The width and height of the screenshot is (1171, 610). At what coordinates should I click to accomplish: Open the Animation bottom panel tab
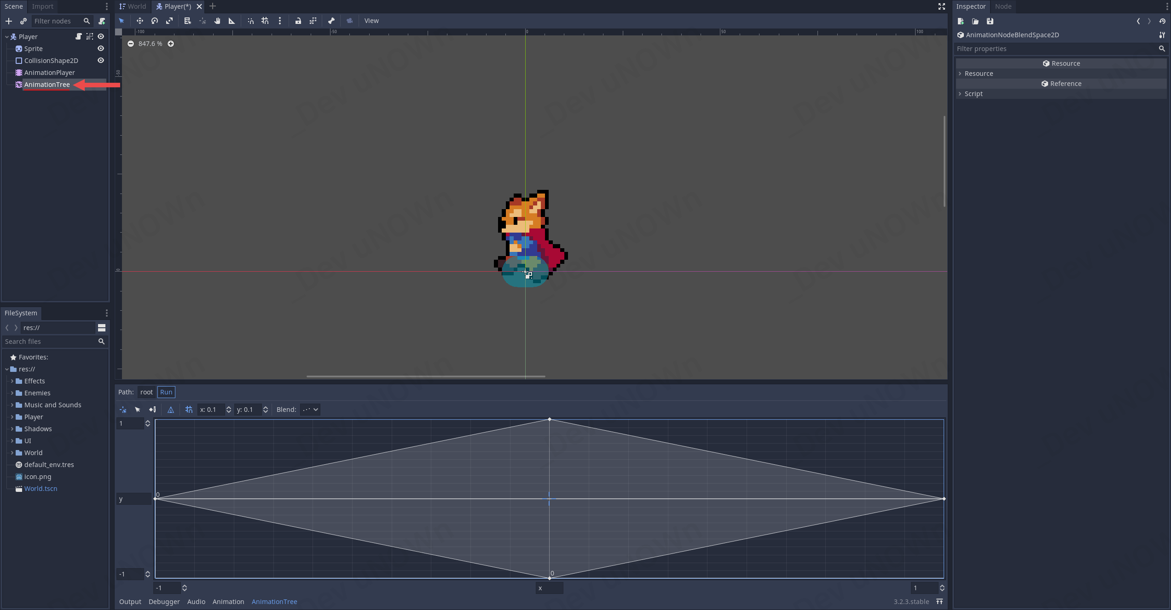tap(228, 602)
